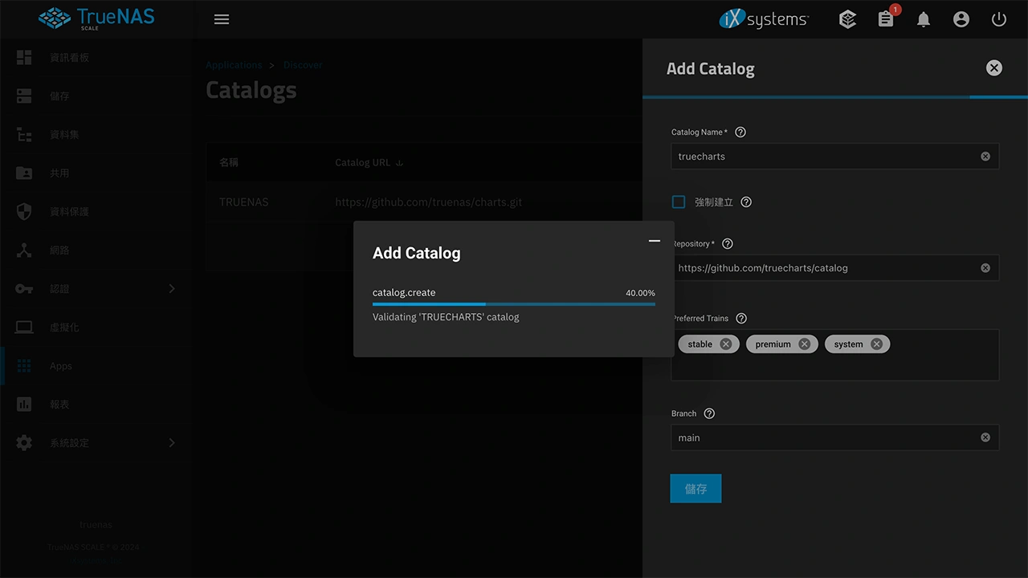Viewport: 1028px width, 578px height.
Task: Go to 儲存 in the sidebar
Action: coord(59,96)
